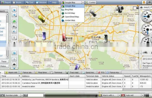The width and height of the screenshot is (152, 98).
Task: Choose Bing Map from the map list
Action: tap(73, 10)
